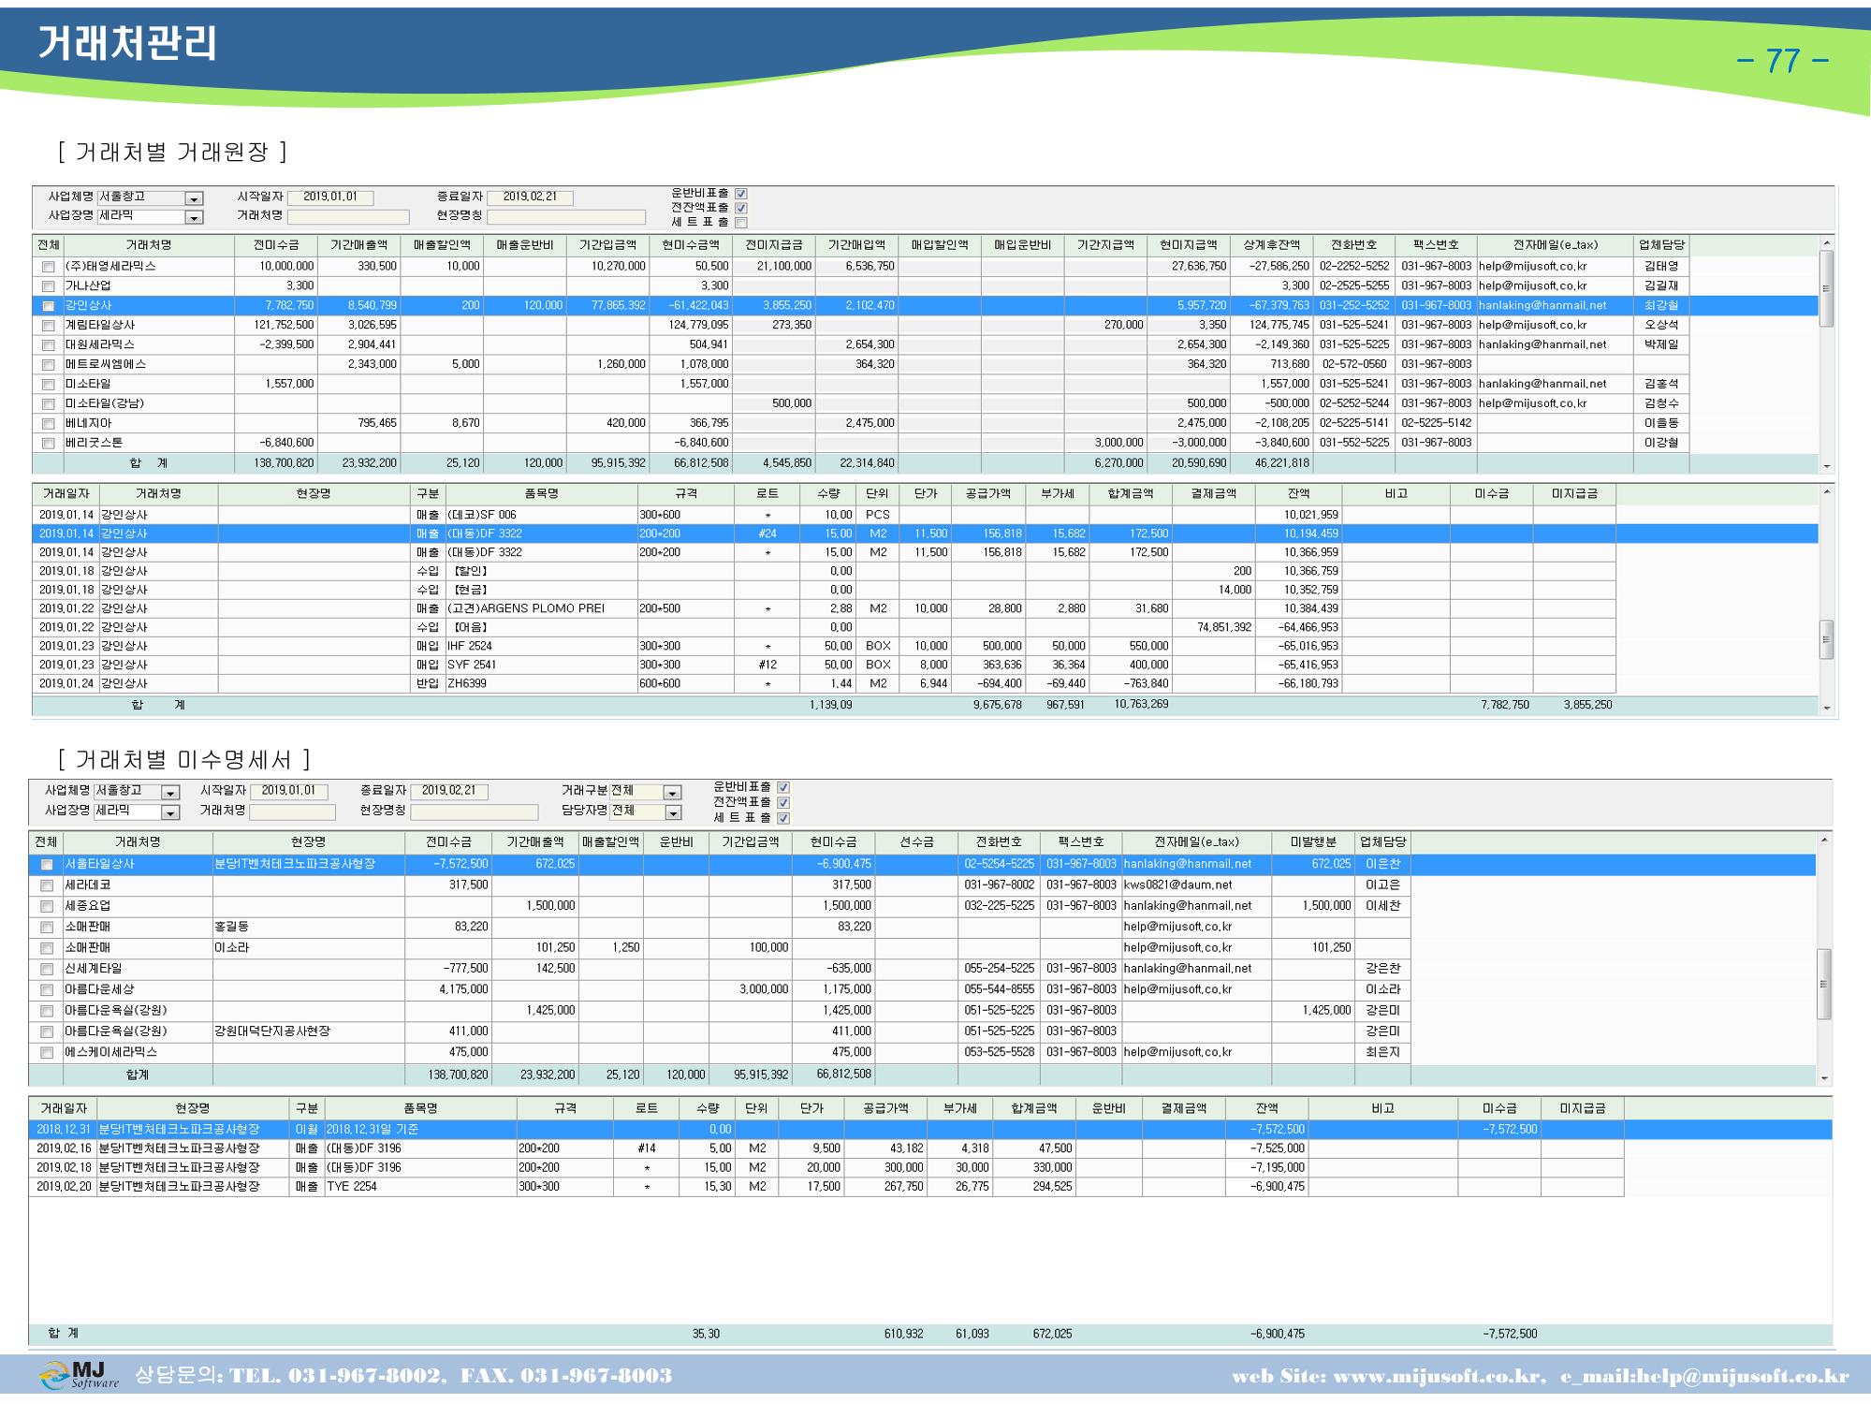Click the (데코)SF 006 item row
The width and height of the screenshot is (1871, 1404).
pyautogui.click(x=824, y=515)
